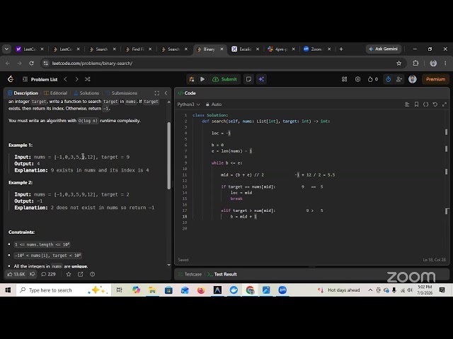The height and width of the screenshot is (339, 453).
Task: Click the invite collaborator icon
Action: click(x=399, y=79)
